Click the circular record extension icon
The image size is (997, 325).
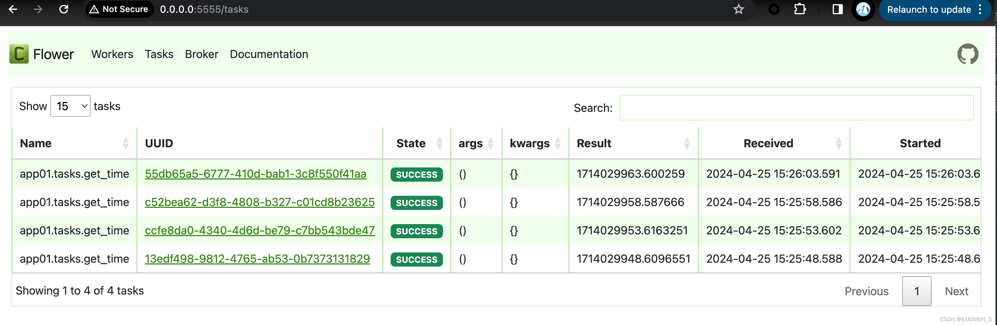pyautogui.click(x=774, y=9)
